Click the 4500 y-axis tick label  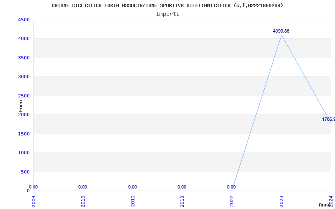tap(24, 20)
